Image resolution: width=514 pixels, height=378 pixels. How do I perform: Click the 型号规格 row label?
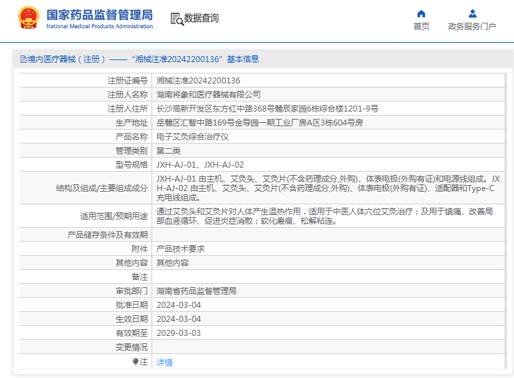click(132, 165)
